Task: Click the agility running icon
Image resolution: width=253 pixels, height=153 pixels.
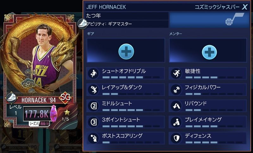Action: (176, 74)
